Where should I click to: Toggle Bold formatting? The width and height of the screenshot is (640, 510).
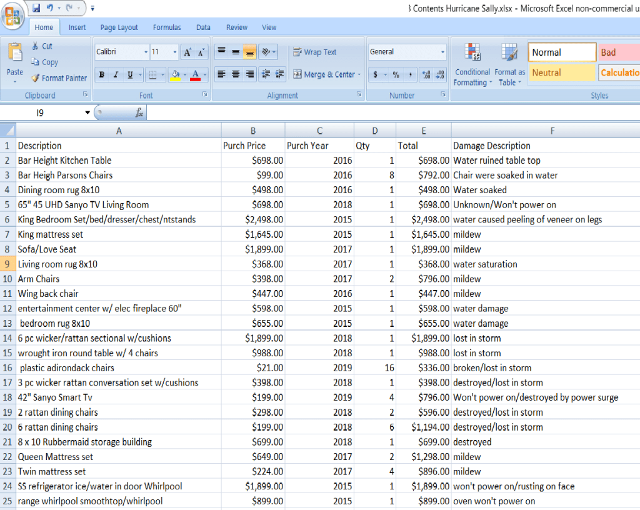pyautogui.click(x=102, y=75)
